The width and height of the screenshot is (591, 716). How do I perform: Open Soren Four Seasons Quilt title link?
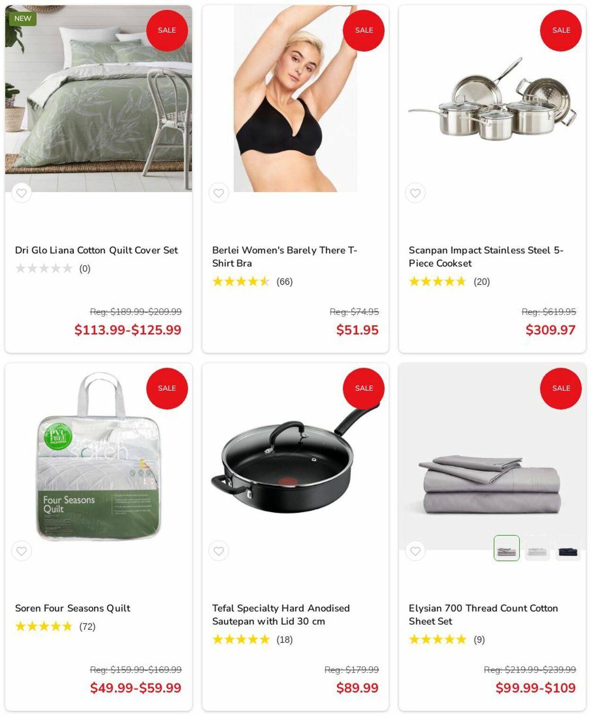click(x=72, y=608)
